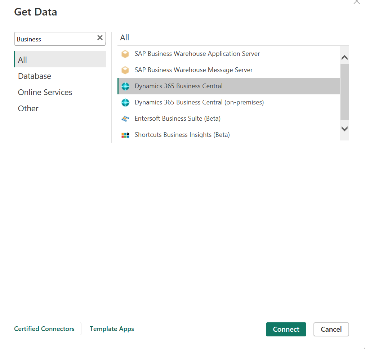This screenshot has width=365, height=349.
Task: Select SAP Business Warehouse Application Server
Action: coord(229,54)
